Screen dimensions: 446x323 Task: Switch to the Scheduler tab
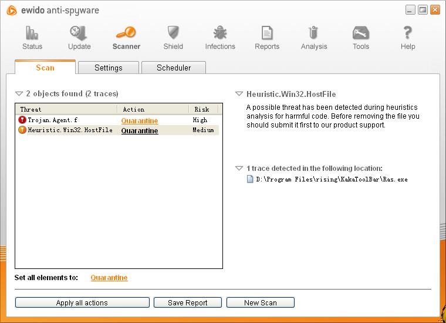click(174, 68)
